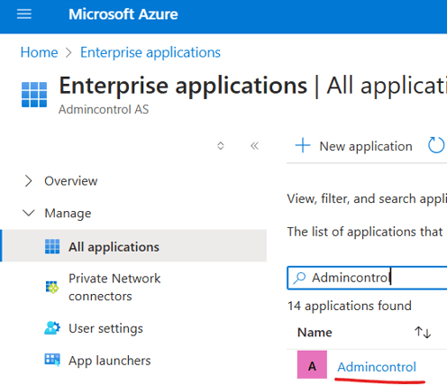Click the pink A application avatar
Image resolution: width=447 pixels, height=385 pixels.
312,364
